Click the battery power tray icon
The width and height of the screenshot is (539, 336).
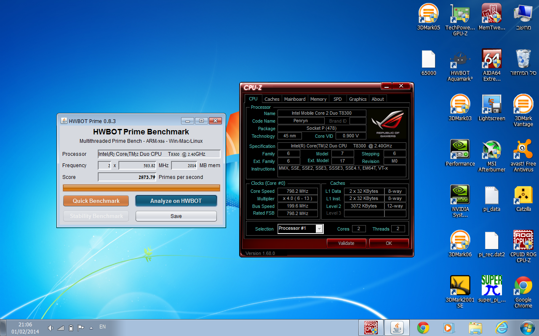point(71,328)
